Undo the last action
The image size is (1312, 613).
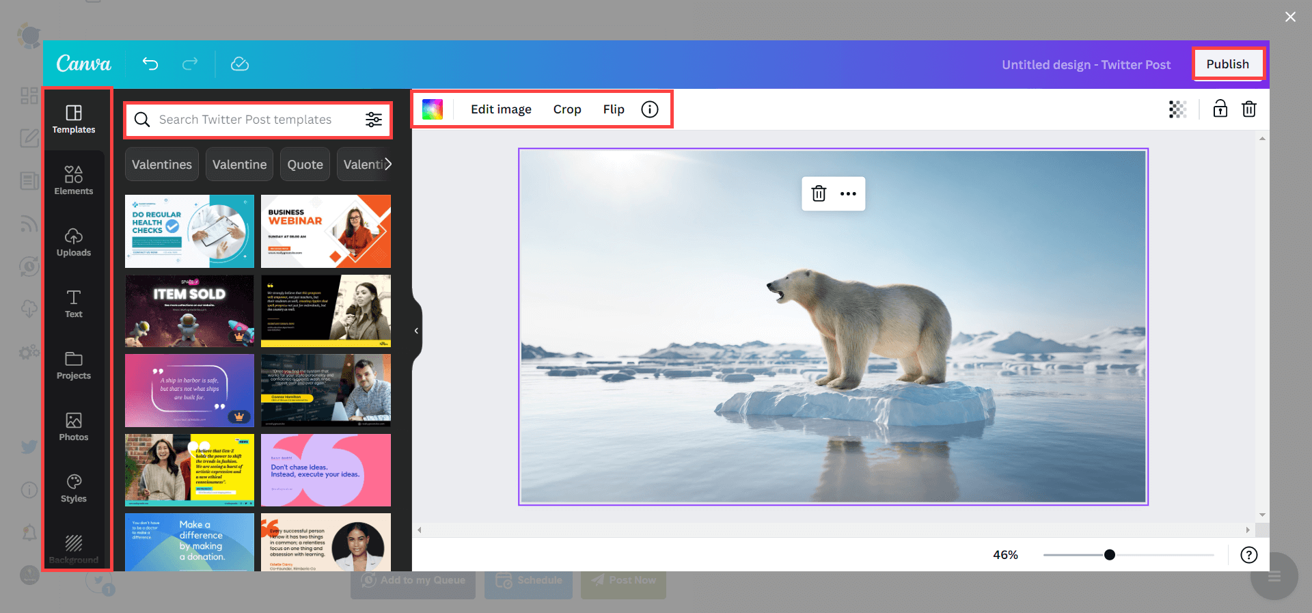[x=150, y=64]
